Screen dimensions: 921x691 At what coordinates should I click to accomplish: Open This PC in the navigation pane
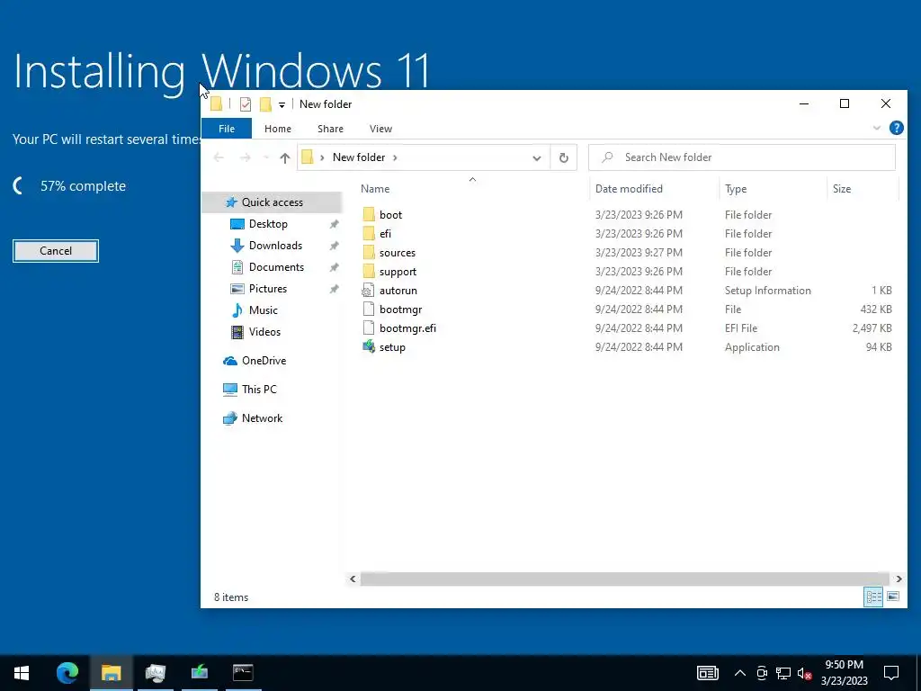click(259, 390)
